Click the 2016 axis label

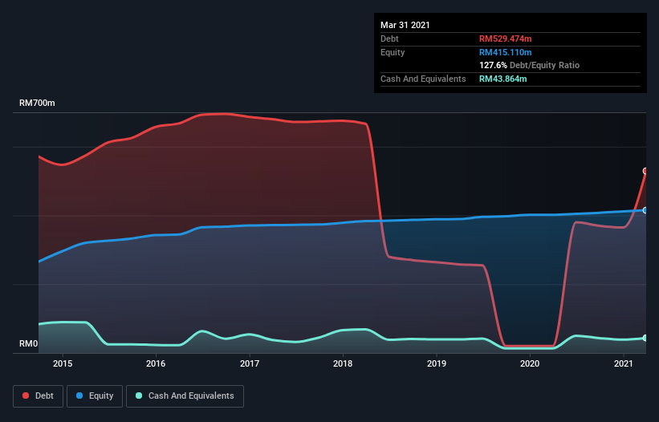(x=156, y=363)
